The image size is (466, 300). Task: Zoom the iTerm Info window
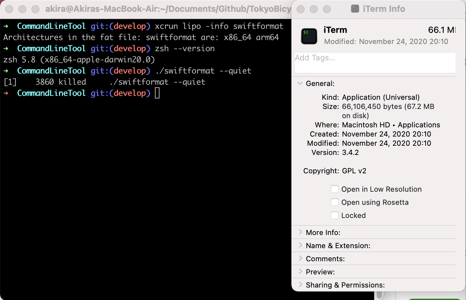coord(327,9)
